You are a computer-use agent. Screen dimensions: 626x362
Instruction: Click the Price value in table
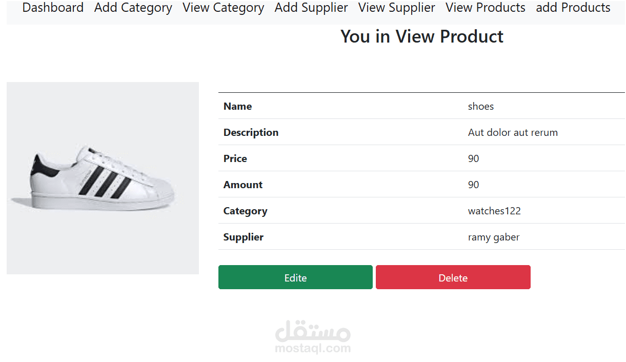click(x=474, y=159)
